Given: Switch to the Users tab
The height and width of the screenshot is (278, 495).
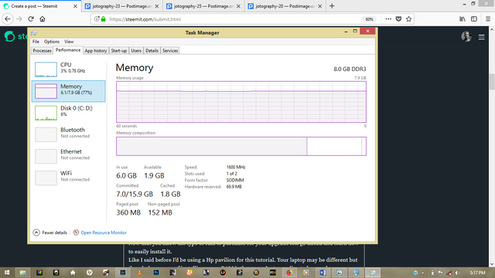Looking at the screenshot, I should point(136,51).
